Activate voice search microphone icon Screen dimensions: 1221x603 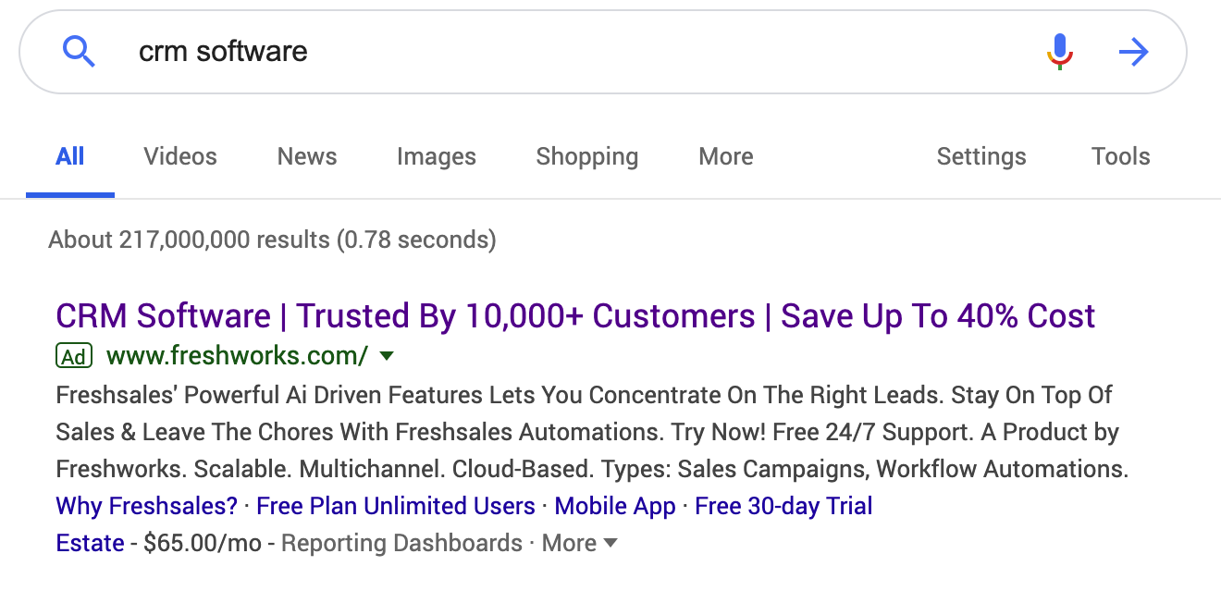tap(1059, 52)
